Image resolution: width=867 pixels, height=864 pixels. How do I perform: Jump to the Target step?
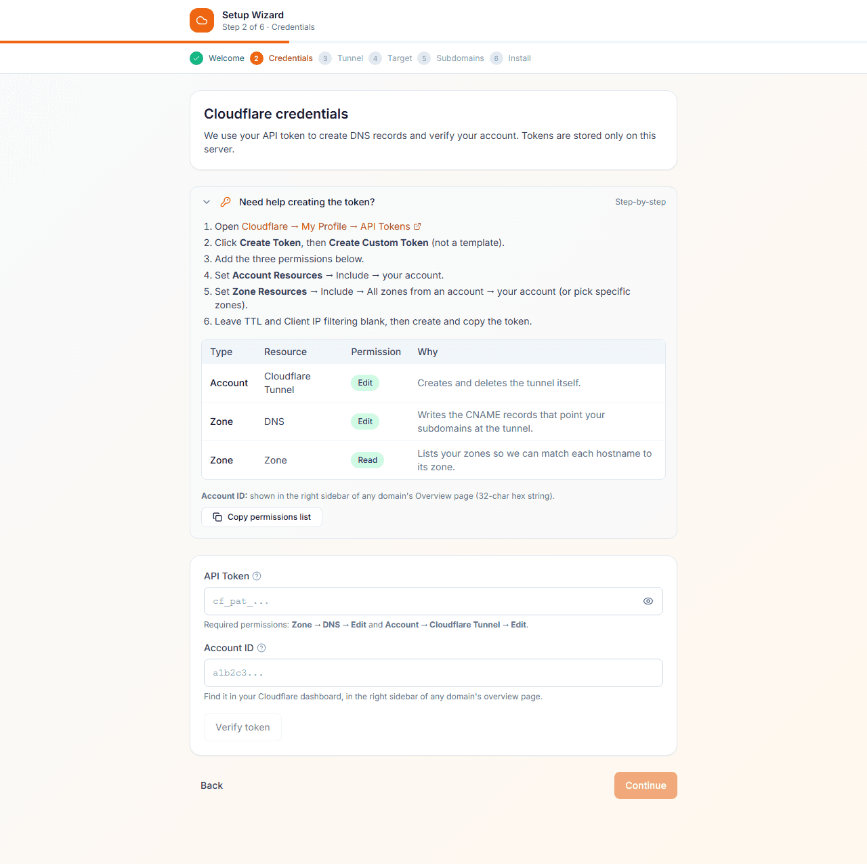click(400, 58)
